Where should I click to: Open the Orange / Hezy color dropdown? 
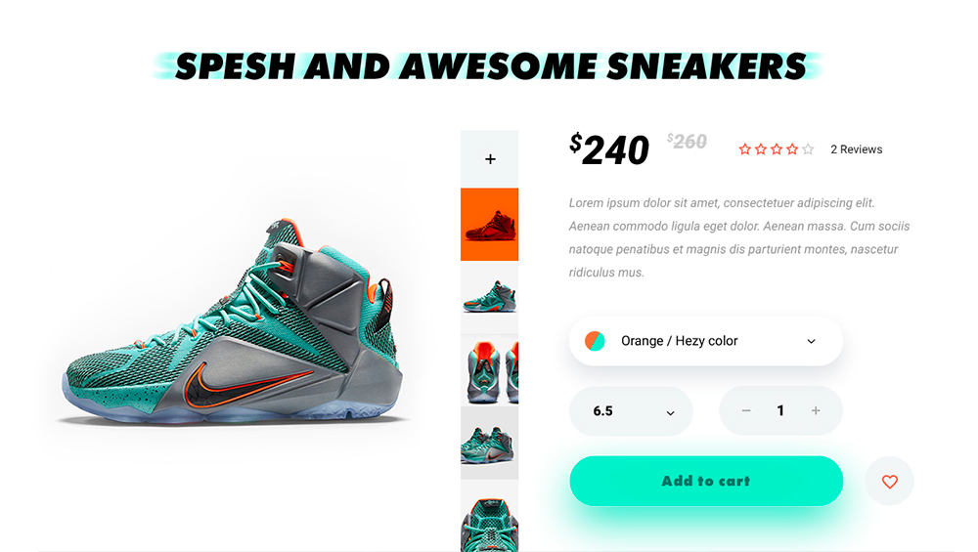706,341
